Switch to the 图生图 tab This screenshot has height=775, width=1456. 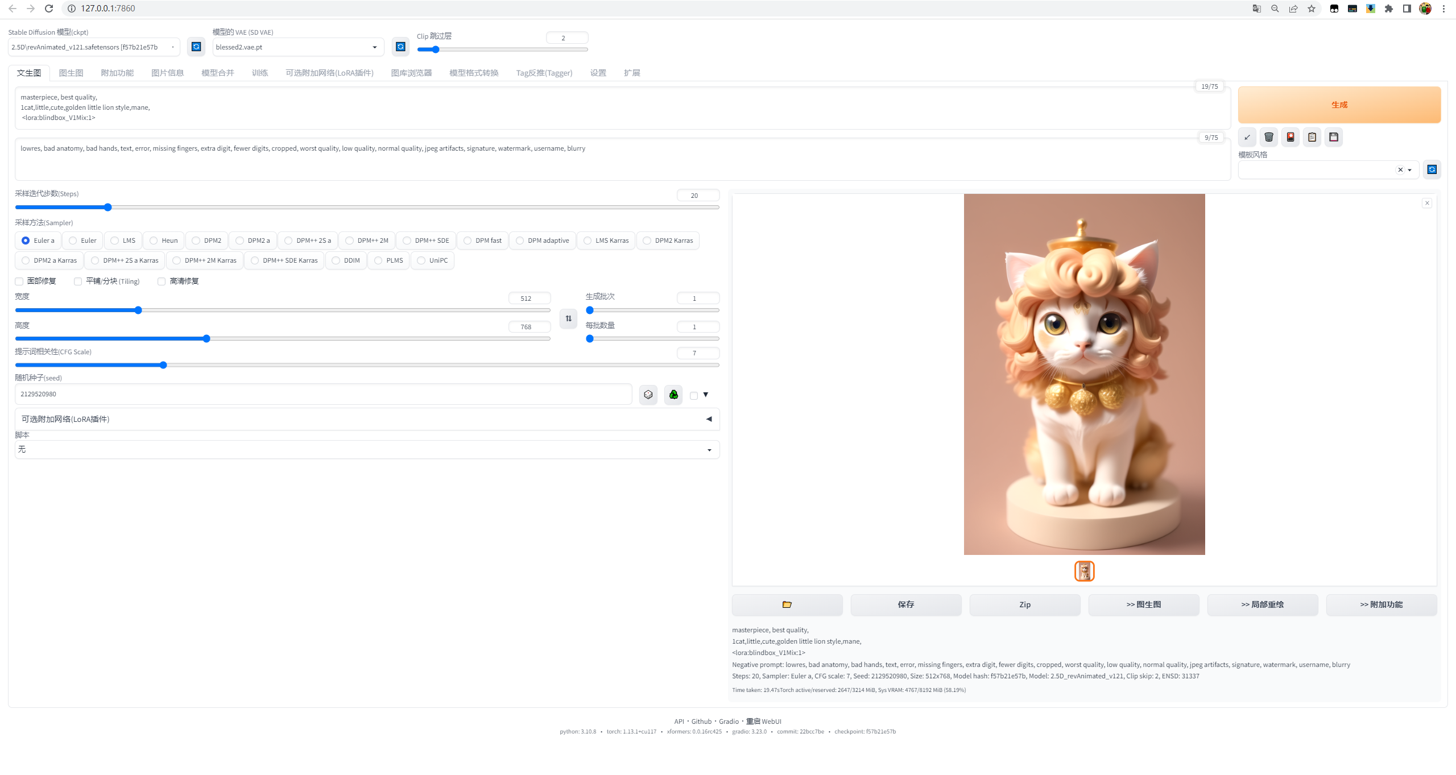(x=71, y=73)
